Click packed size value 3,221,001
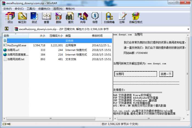The height and width of the screenshot is (128, 192). coord(57,45)
